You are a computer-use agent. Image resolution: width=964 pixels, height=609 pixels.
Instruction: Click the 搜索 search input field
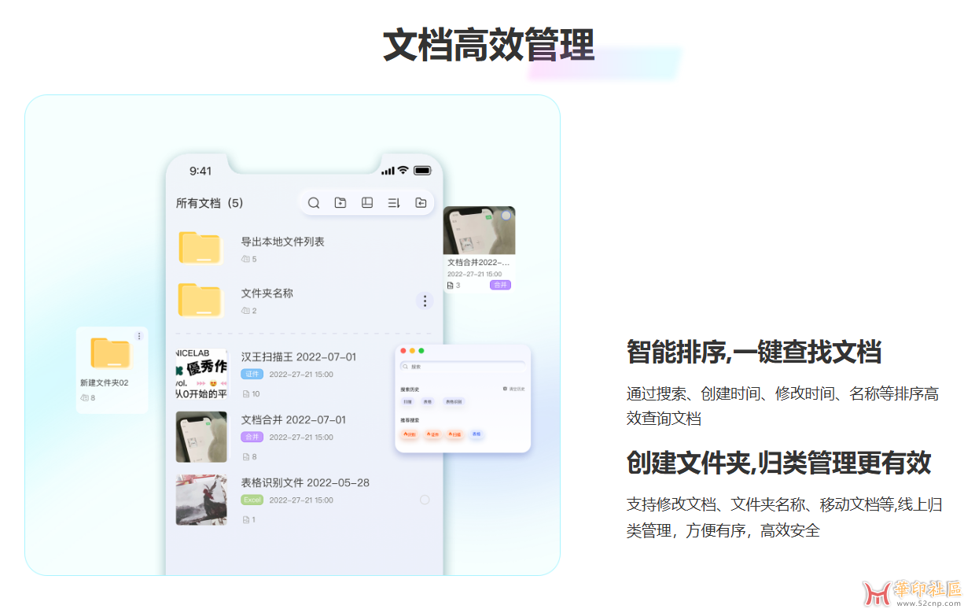tap(462, 366)
